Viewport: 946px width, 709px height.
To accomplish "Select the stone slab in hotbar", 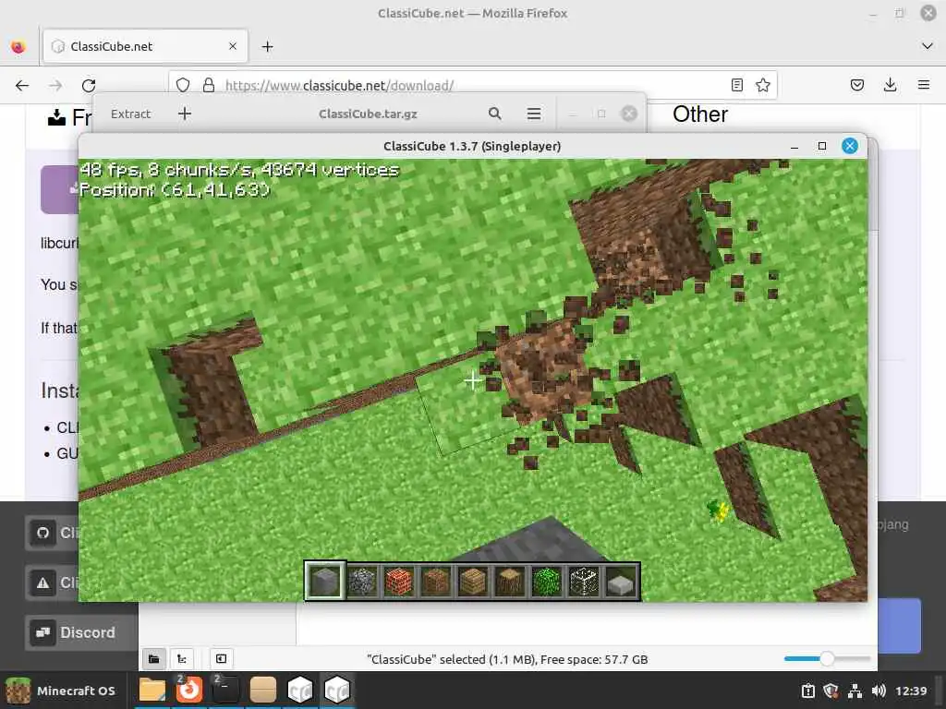I will coord(621,582).
